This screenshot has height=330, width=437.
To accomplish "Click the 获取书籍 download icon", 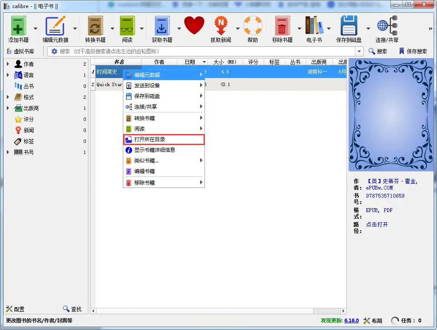I will click(x=162, y=25).
